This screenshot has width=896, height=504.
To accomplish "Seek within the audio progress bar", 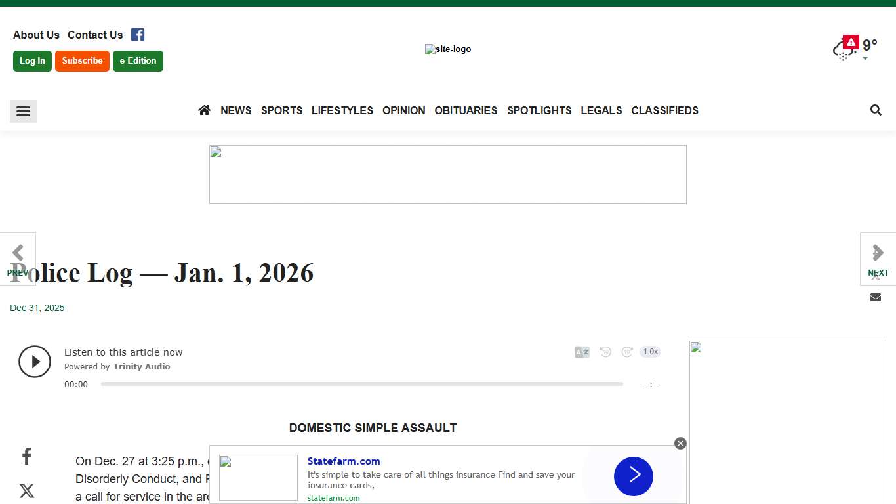I will click(x=361, y=384).
